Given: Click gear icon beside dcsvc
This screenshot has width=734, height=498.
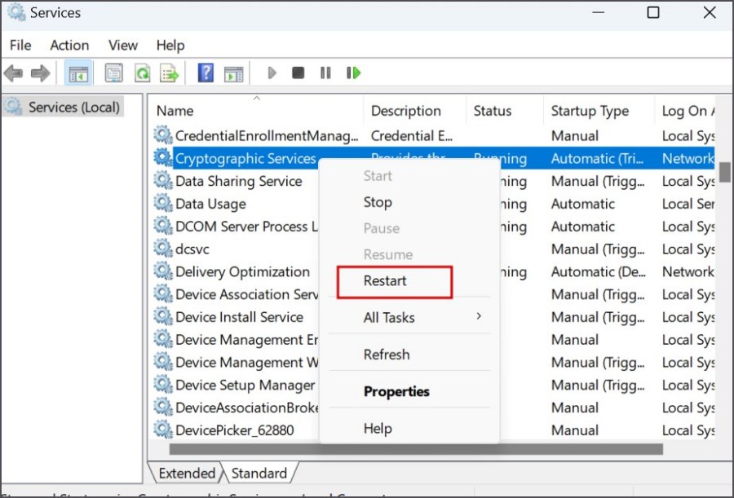Looking at the screenshot, I should [163, 248].
